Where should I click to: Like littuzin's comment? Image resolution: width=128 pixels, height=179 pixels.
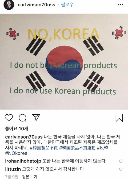121,169
